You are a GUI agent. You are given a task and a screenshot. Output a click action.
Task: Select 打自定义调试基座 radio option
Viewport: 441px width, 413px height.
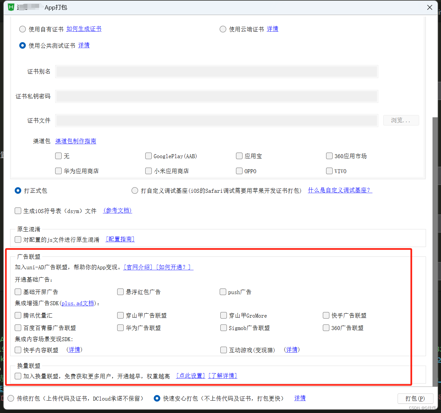tap(135, 190)
